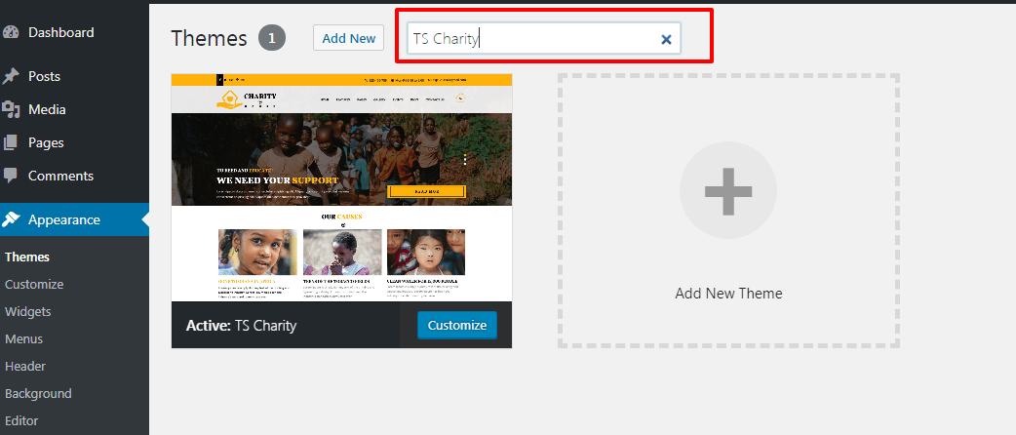Image resolution: width=1016 pixels, height=435 pixels.
Task: Click the Media library icon
Action: (11, 109)
